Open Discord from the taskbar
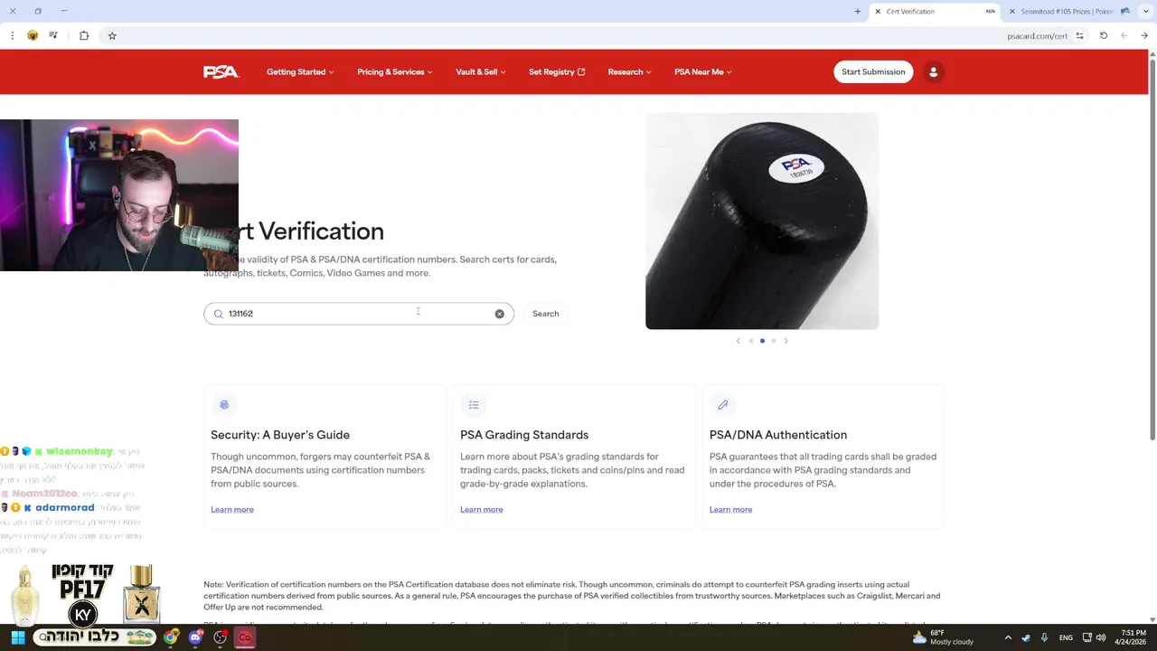Image resolution: width=1157 pixels, height=651 pixels. (x=195, y=637)
